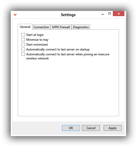Screen dimensions: 137x147
Task: Open the Connection tab
Action: click(41, 27)
